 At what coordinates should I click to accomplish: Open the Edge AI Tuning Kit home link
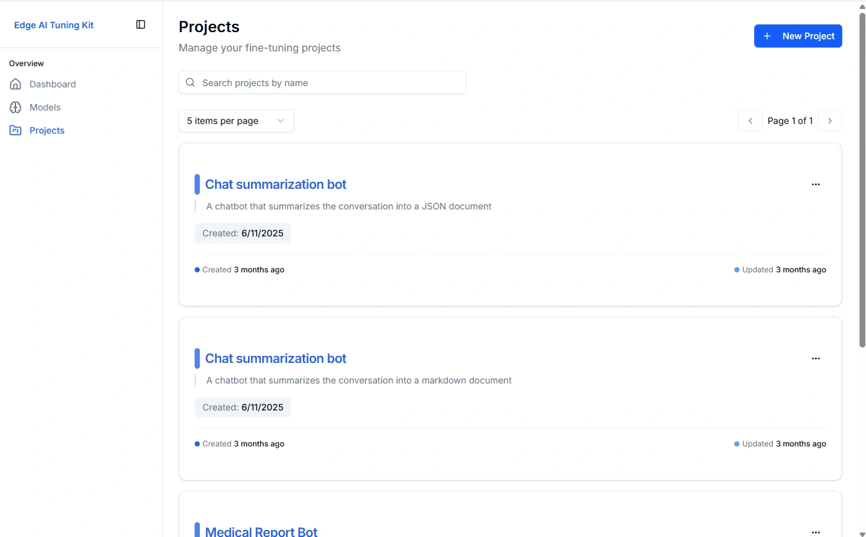pos(53,25)
